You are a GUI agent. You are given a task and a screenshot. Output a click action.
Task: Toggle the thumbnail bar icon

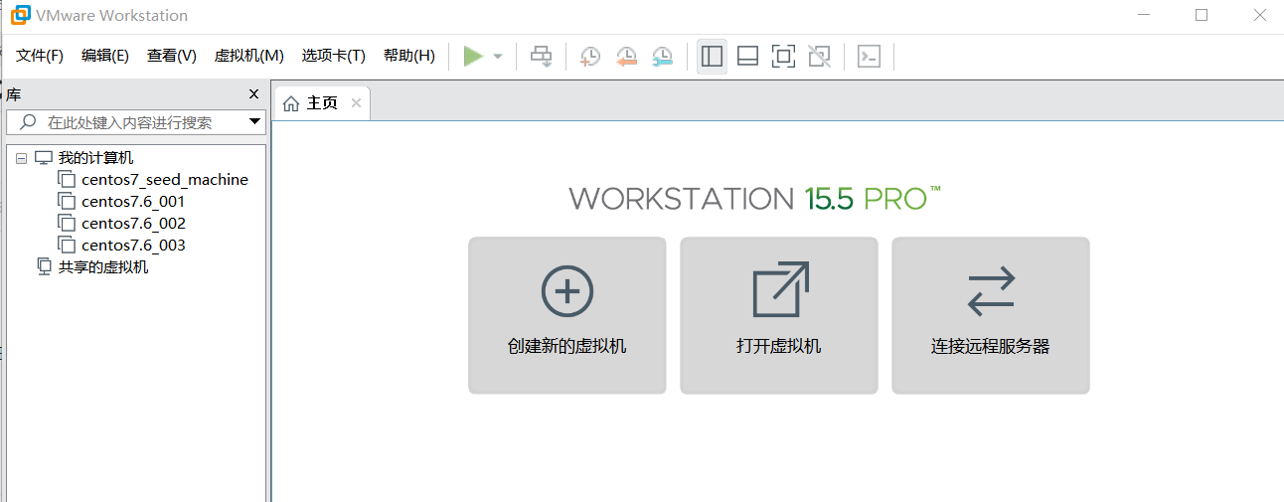(x=747, y=56)
